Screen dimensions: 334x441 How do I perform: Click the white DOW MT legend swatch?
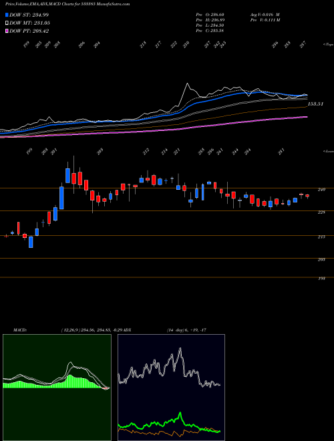pyautogui.click(x=7, y=23)
